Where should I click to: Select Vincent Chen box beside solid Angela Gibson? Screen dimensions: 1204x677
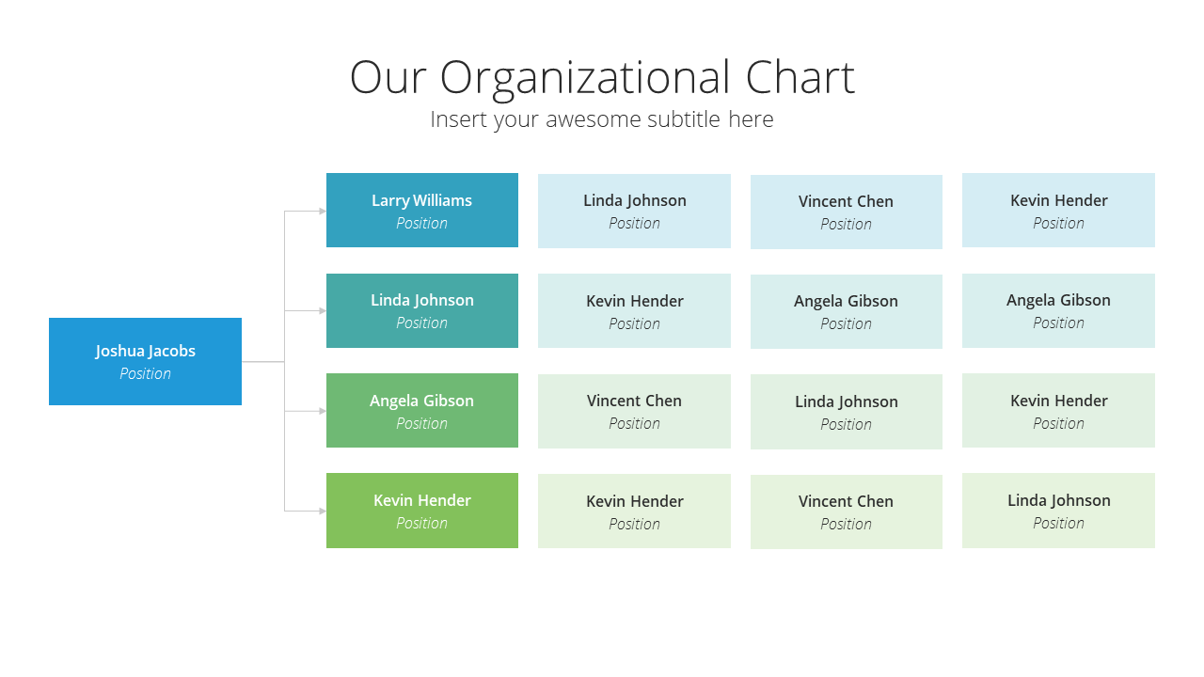pyautogui.click(x=634, y=411)
